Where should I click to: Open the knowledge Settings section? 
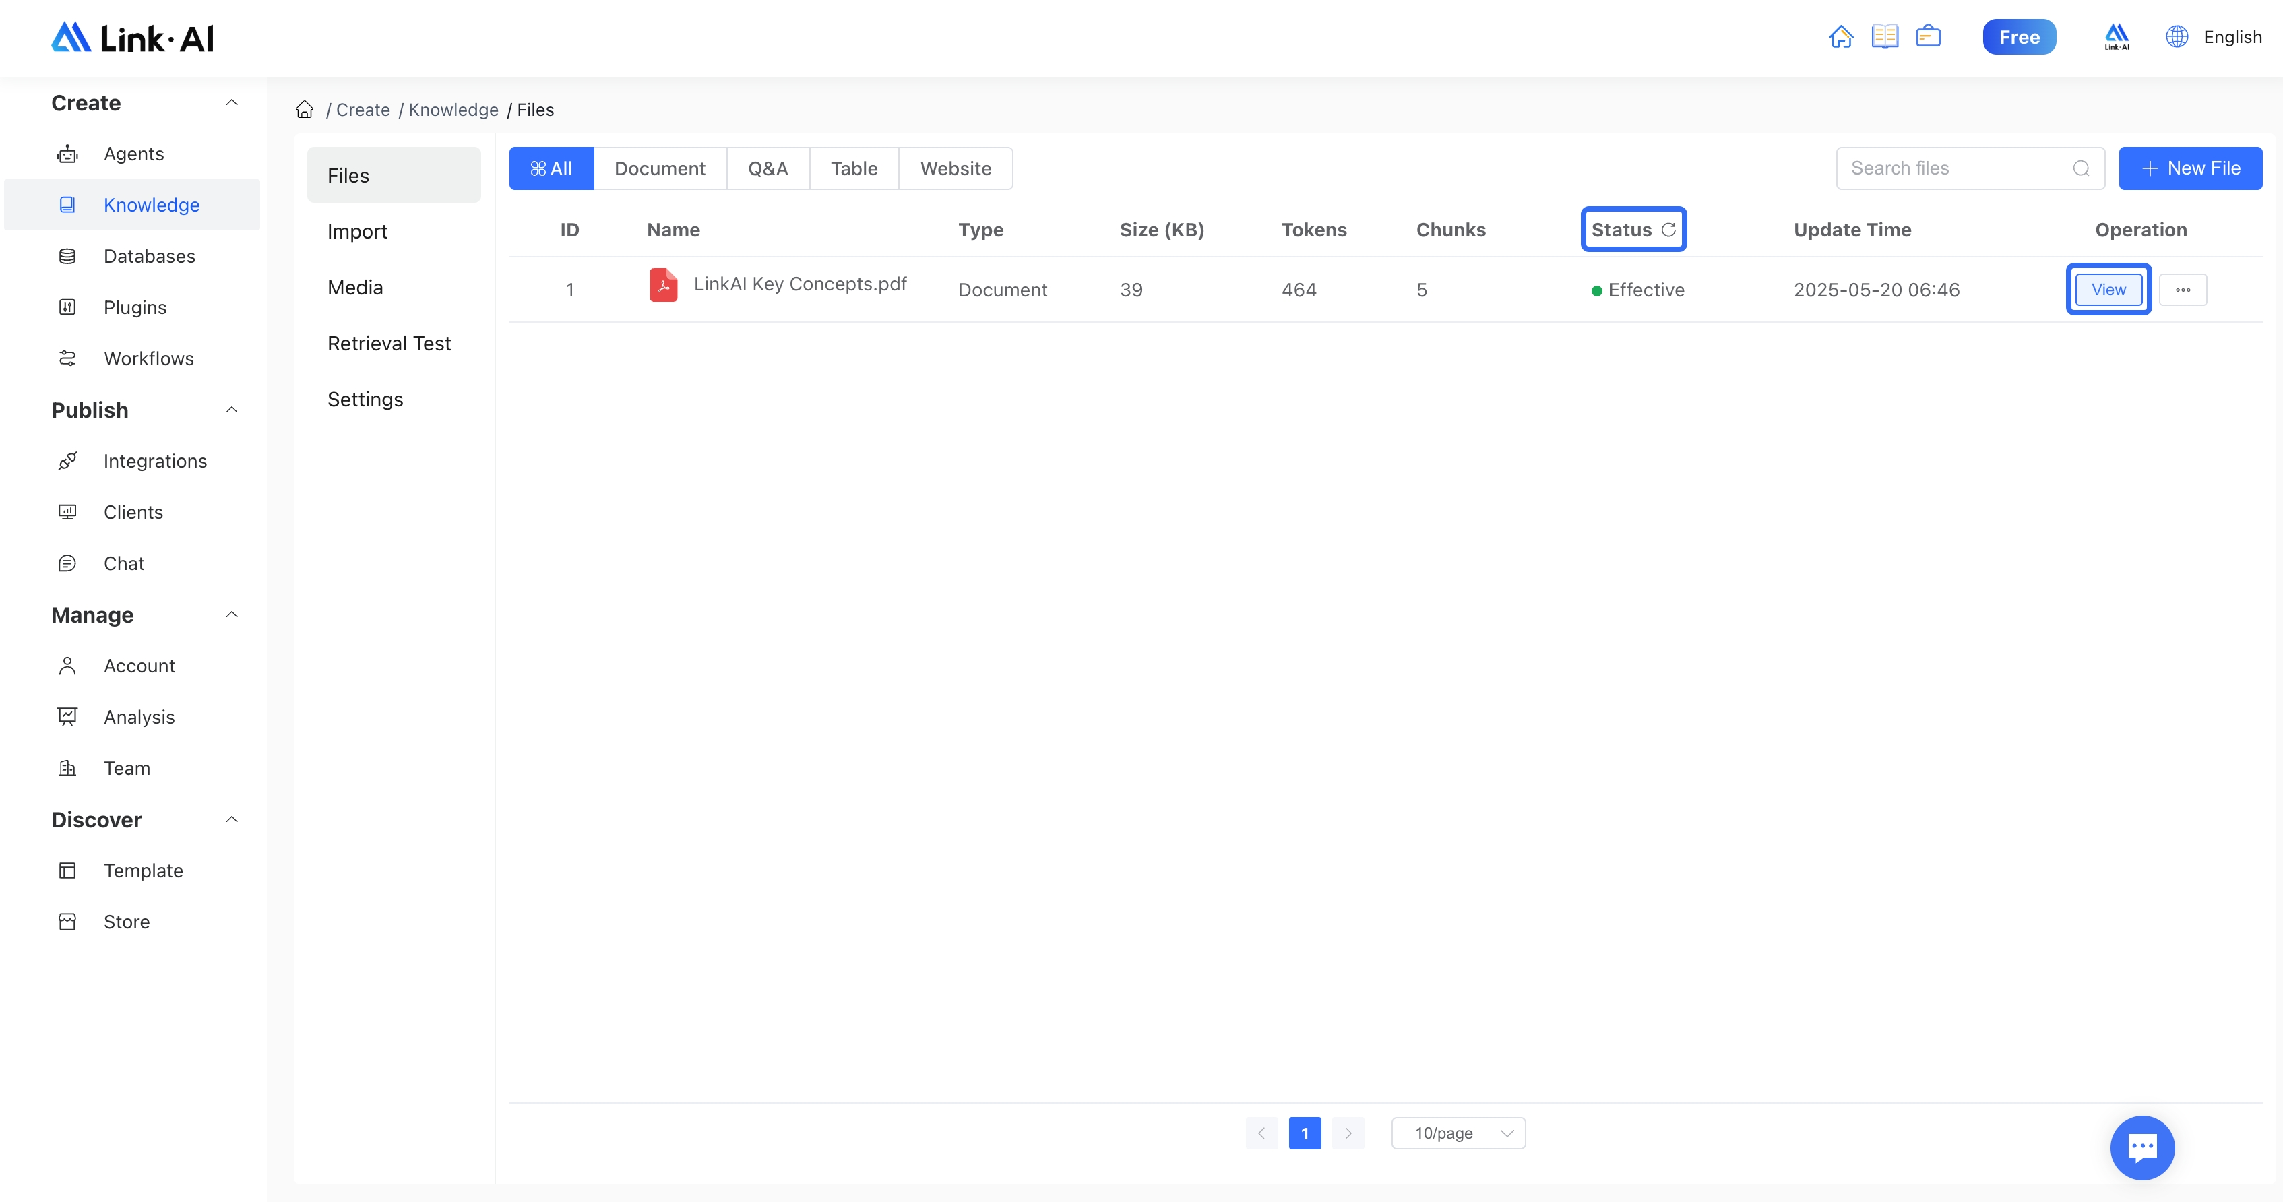point(394,399)
